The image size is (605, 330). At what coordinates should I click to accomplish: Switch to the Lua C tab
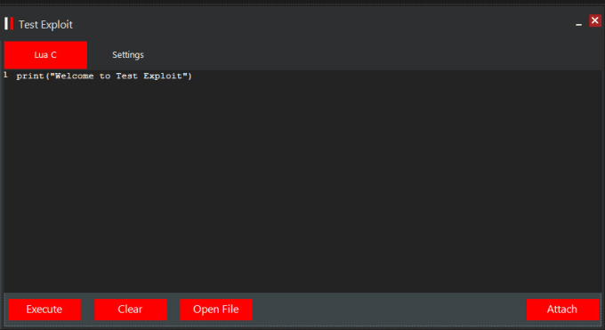[x=45, y=55]
